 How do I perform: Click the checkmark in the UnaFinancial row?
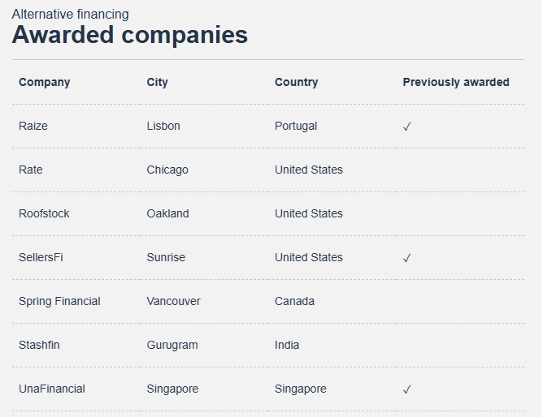tap(407, 389)
